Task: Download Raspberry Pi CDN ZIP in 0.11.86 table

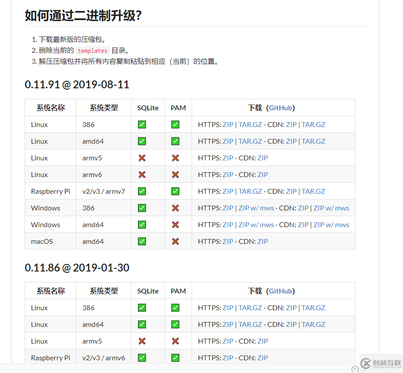Action: pos(262,358)
